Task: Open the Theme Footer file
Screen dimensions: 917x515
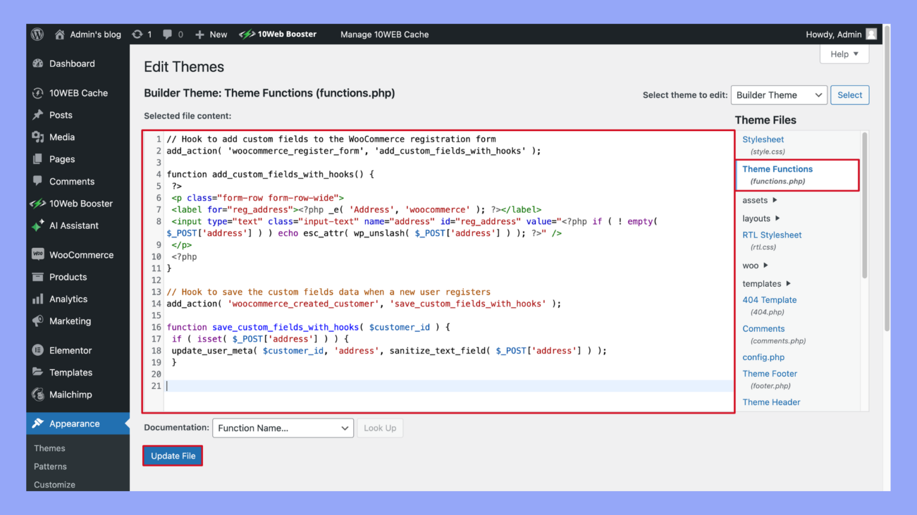Action: click(770, 373)
